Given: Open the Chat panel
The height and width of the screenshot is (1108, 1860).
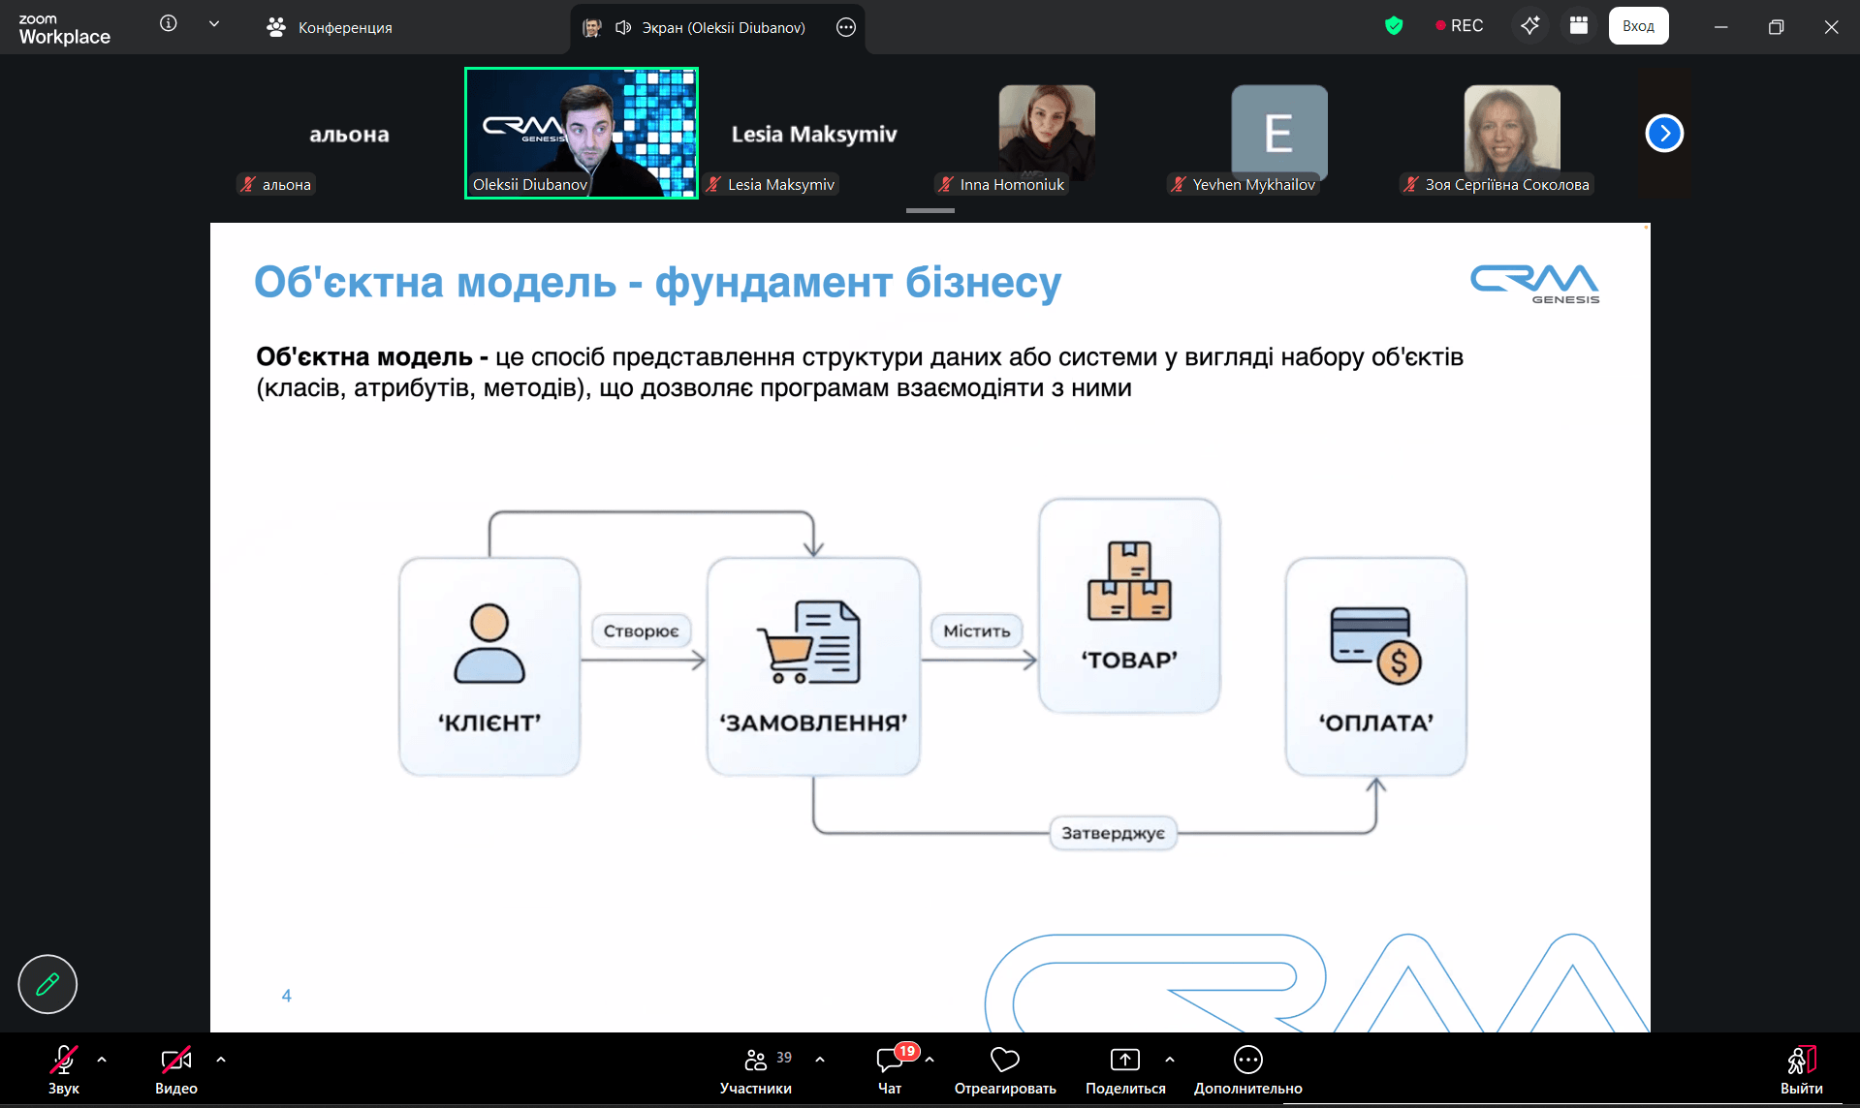Looking at the screenshot, I should pyautogui.click(x=890, y=1069).
